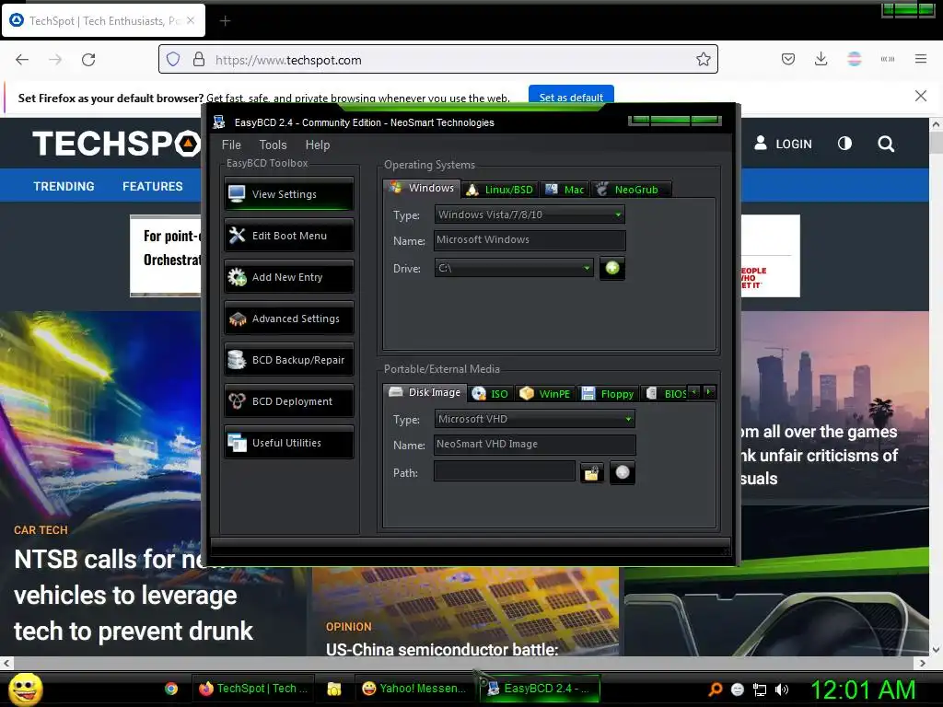This screenshot has height=707, width=943.
Task: Open the TRENDING section on TechSpot
Action: (x=64, y=186)
